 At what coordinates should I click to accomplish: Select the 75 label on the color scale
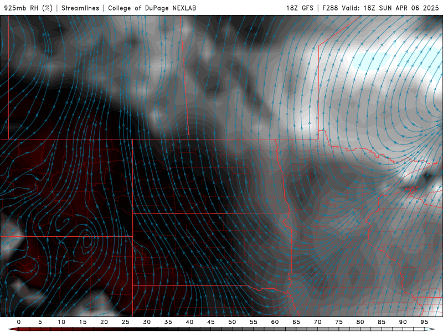click(339, 322)
